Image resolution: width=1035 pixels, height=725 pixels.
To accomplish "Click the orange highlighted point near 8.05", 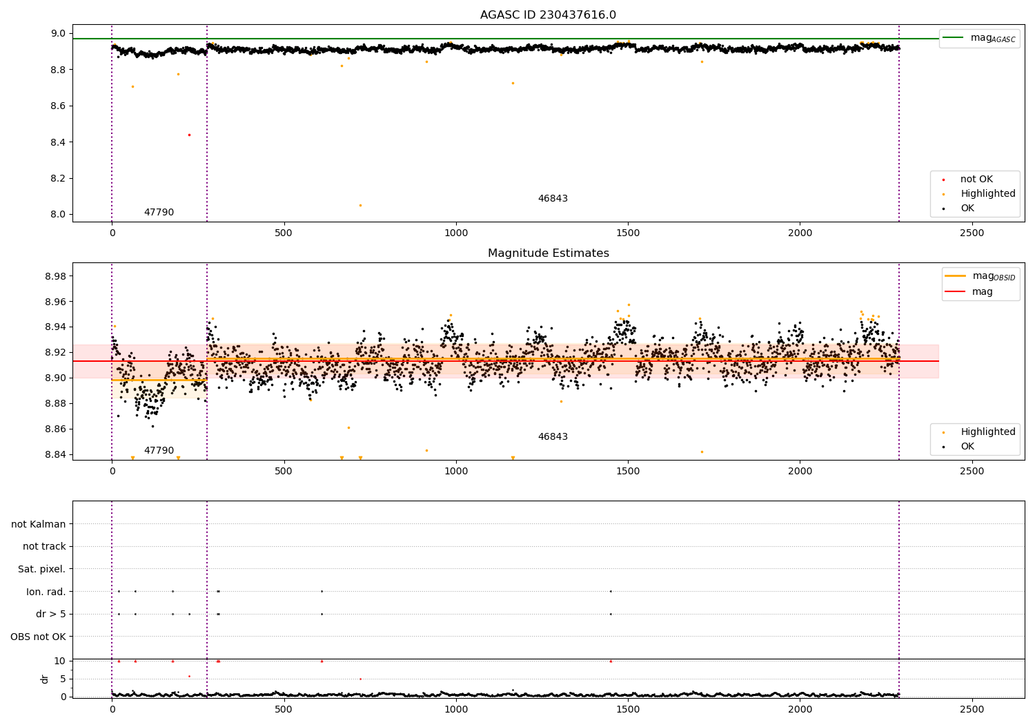I will (360, 205).
